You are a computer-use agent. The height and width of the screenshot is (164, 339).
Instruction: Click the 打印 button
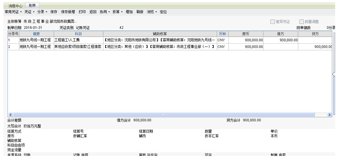pos(82,12)
